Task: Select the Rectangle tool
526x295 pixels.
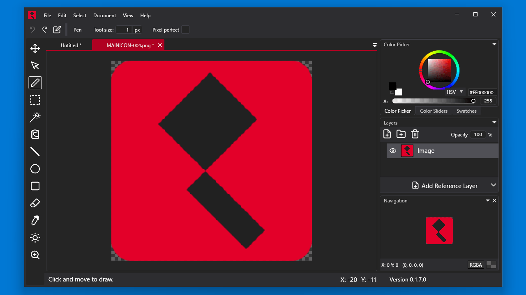Action: 35,186
